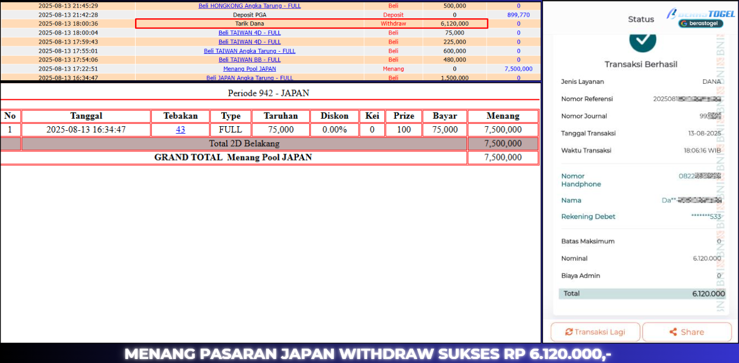Click transaction date 13-08-2025
739x363 pixels.
[x=705, y=133]
